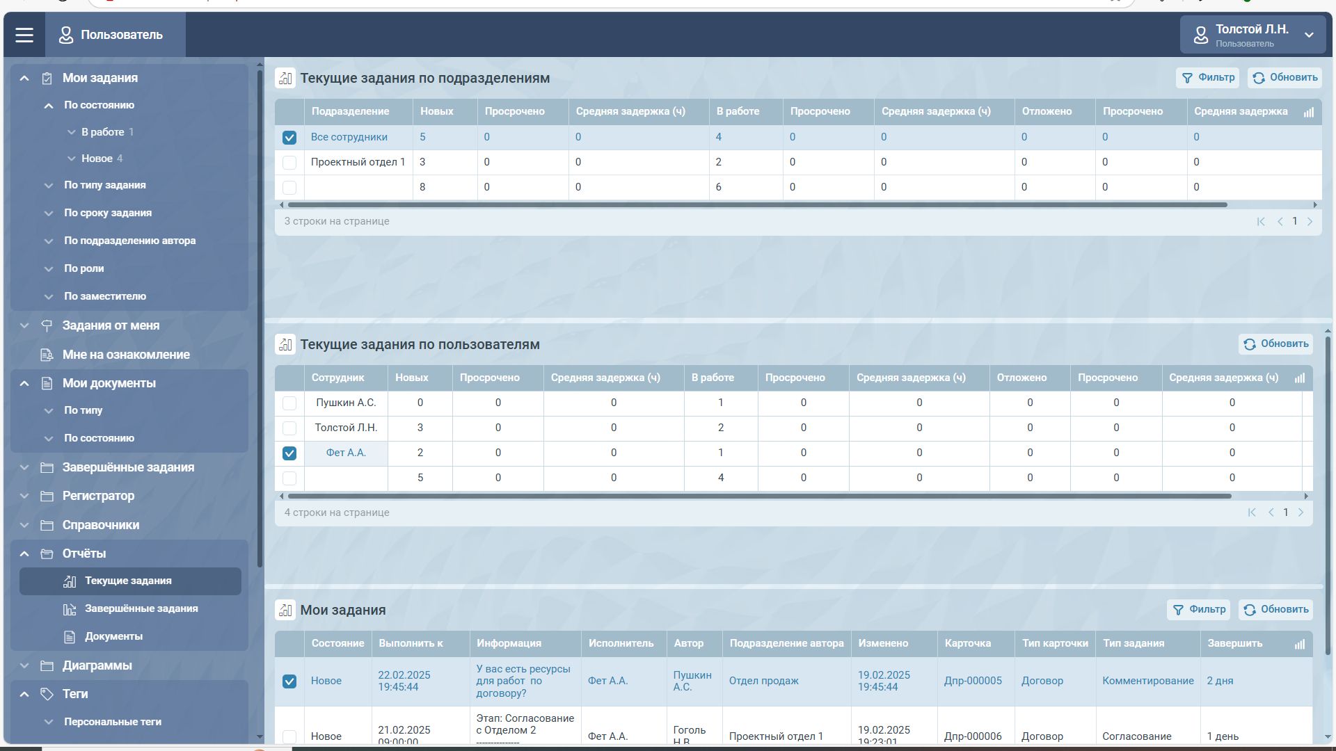Image resolution: width=1336 pixels, height=751 pixels.
Task: Open Документы report in sidebar
Action: 113,637
